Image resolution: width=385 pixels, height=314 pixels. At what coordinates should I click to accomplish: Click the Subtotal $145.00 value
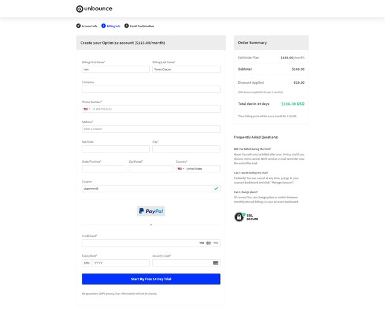point(298,69)
